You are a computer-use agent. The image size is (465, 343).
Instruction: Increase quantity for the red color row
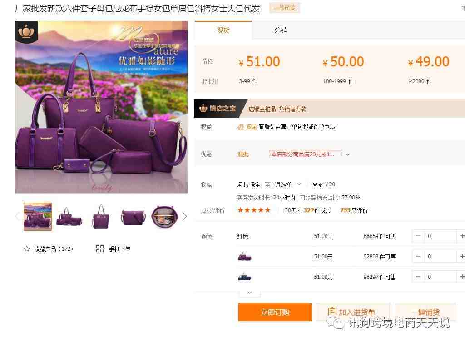coord(461,236)
